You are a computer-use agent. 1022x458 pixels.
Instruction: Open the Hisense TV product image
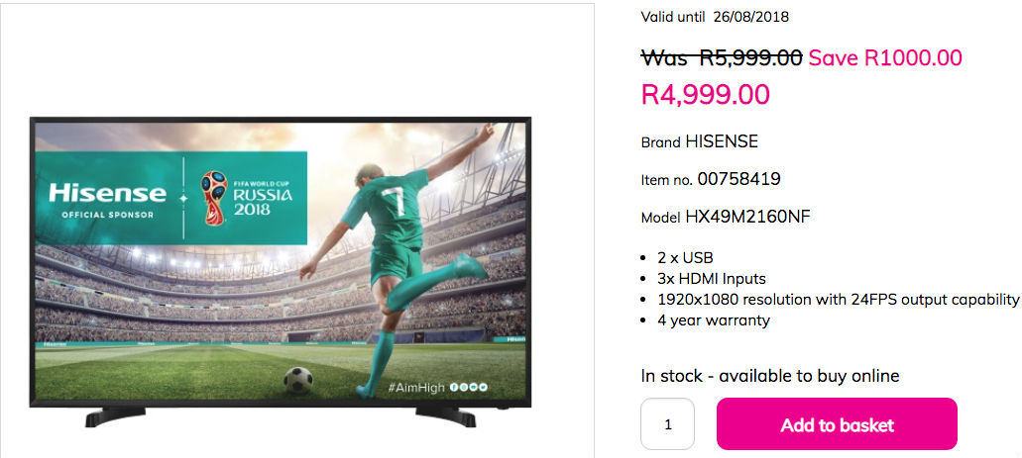281,272
